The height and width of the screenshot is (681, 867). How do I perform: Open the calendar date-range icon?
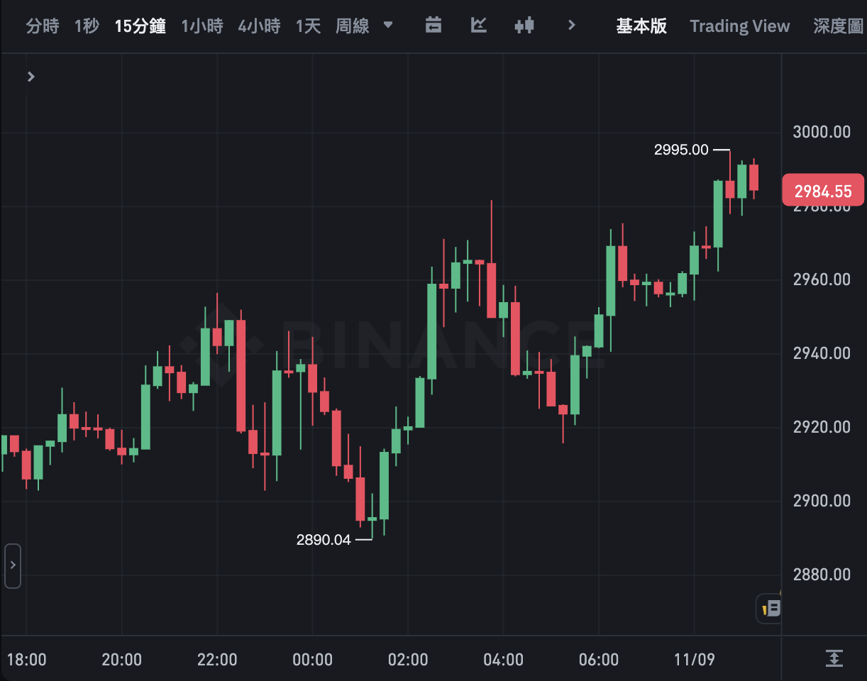click(433, 26)
